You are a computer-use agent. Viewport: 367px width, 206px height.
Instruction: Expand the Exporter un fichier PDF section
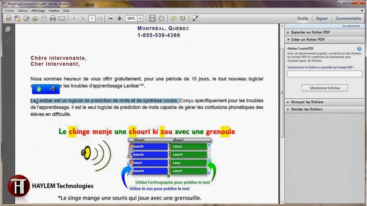click(310, 32)
